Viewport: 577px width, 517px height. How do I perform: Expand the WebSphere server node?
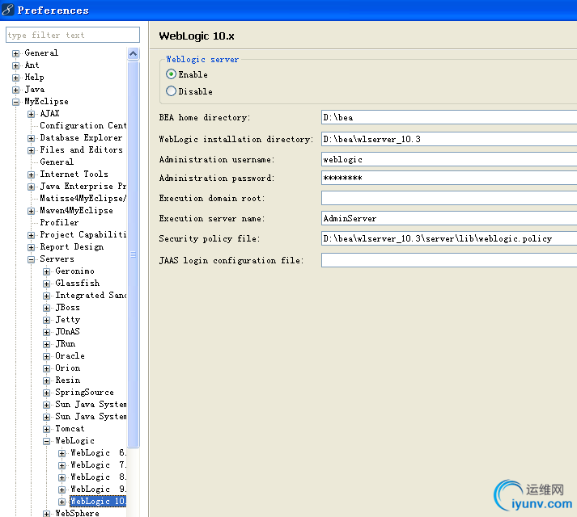pos(46,514)
